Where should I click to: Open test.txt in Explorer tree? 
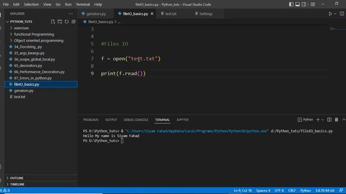pyautogui.click(x=41, y=97)
